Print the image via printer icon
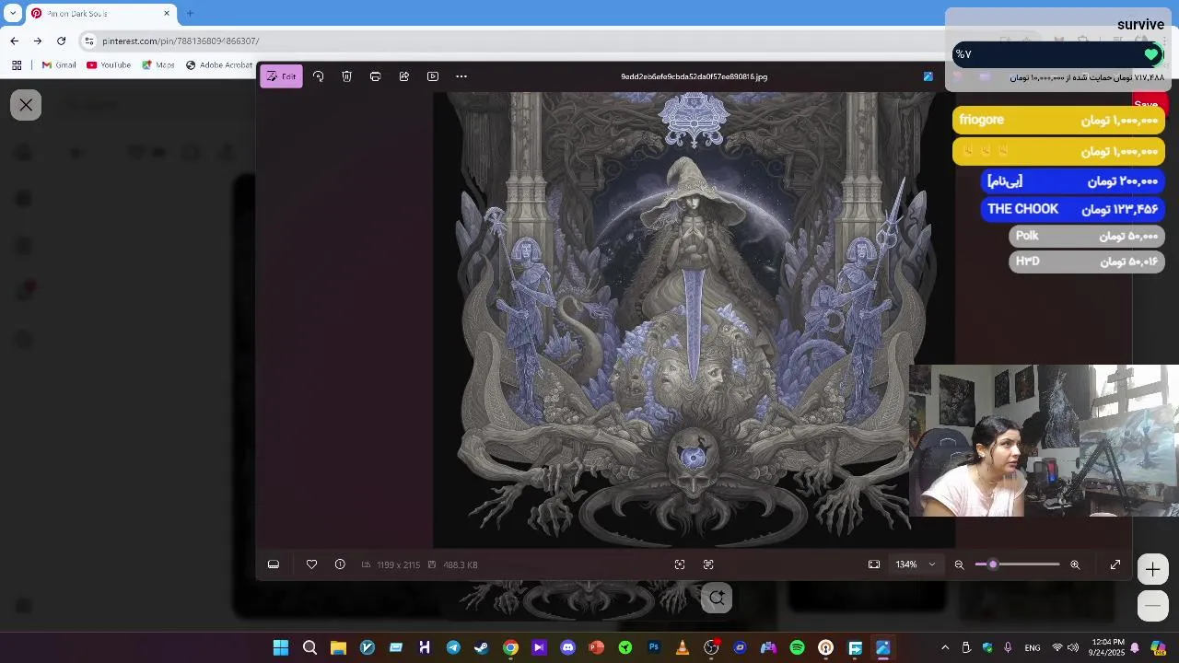1179x663 pixels. 375,76
